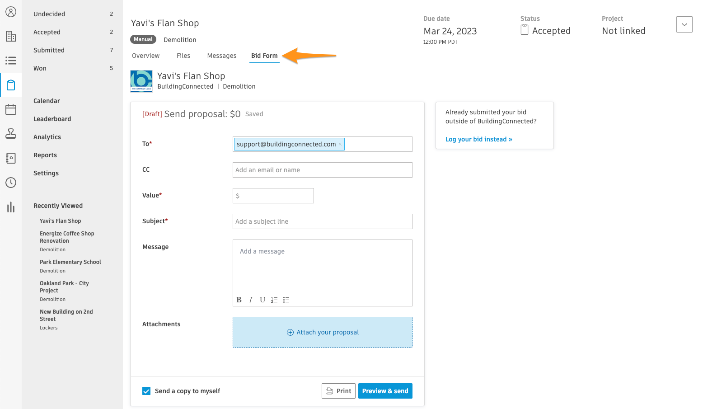
Task: Open Analytics from the side menu
Action: click(x=47, y=137)
